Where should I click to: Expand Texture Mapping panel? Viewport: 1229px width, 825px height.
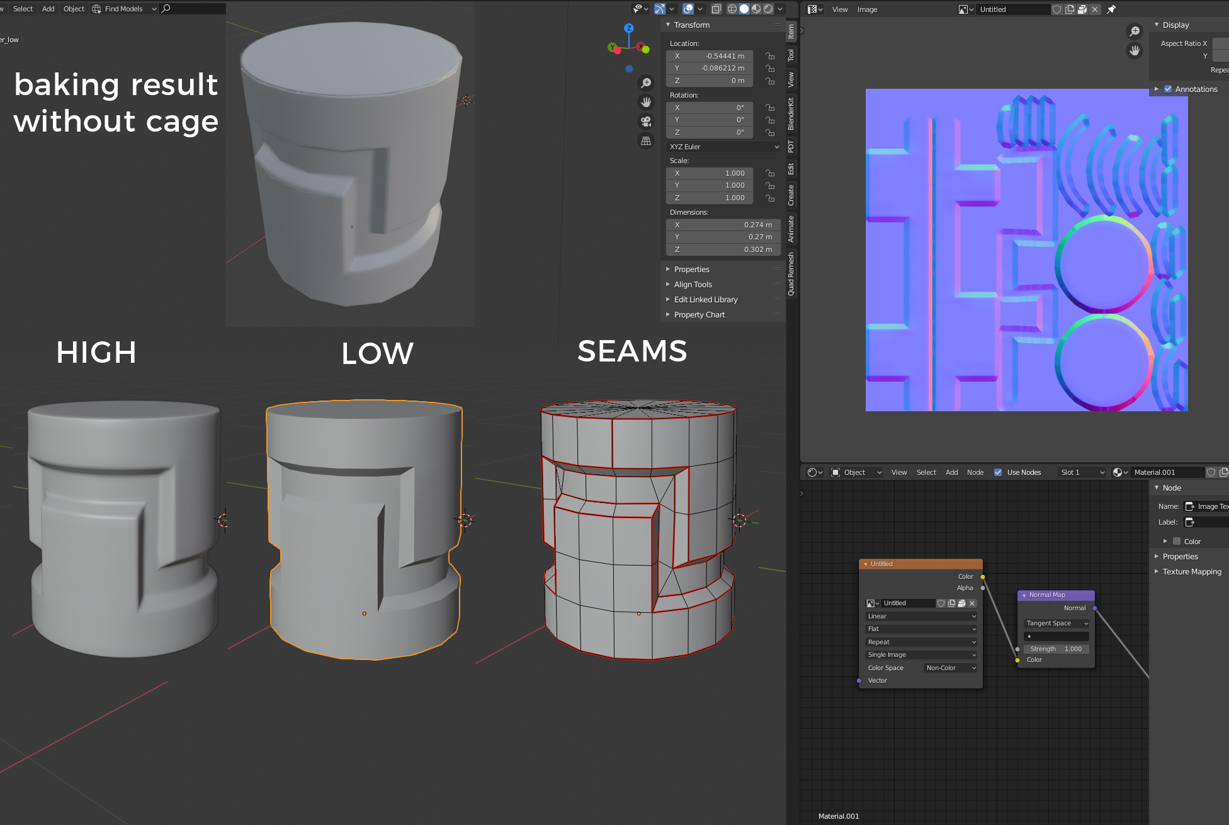(x=1191, y=572)
